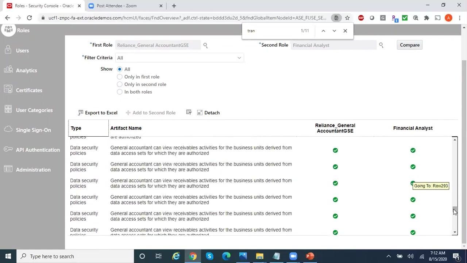Click the table vertical scrollbar thumb

(455, 211)
